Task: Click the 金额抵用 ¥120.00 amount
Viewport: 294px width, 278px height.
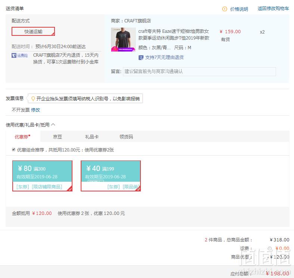Action: [42, 213]
